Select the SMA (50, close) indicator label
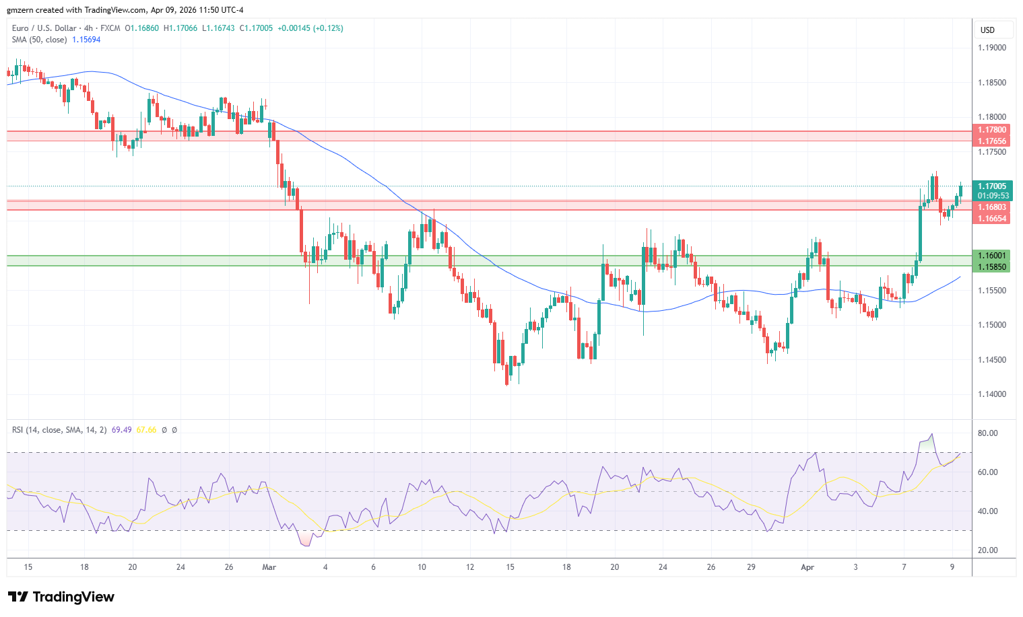1023x617 pixels. [39, 40]
